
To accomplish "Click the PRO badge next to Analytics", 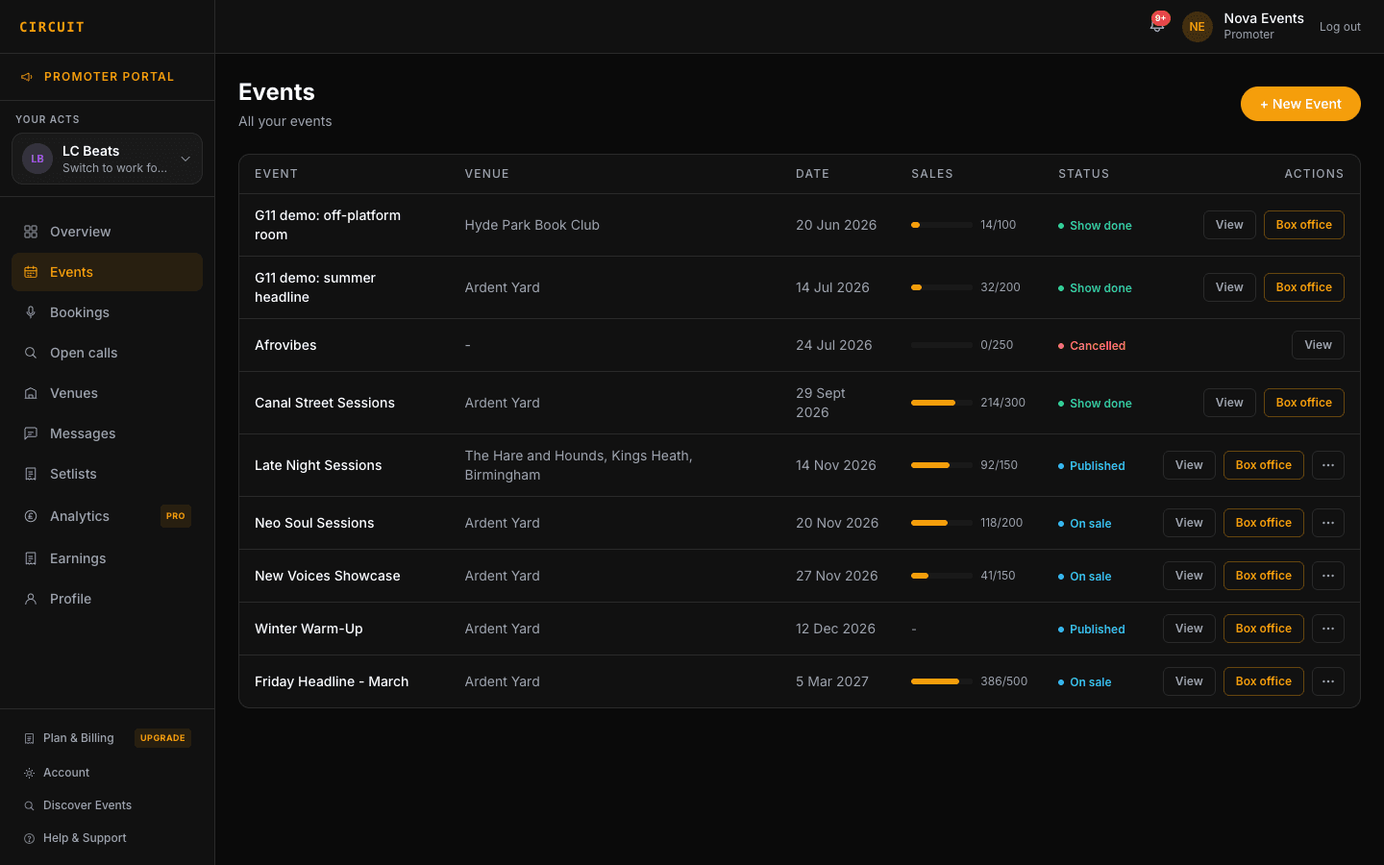I will (x=175, y=516).
